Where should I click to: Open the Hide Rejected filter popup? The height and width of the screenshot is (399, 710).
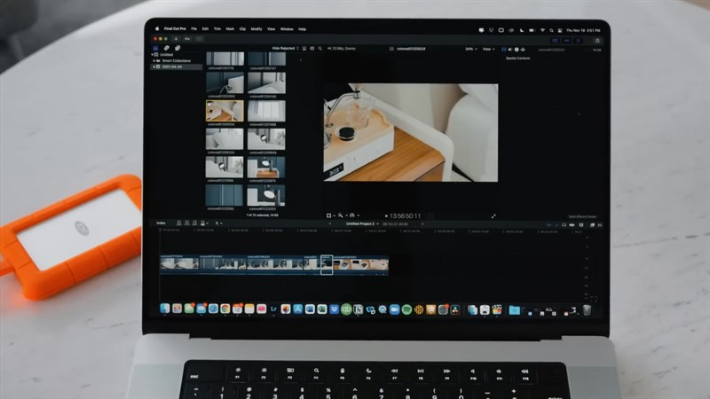coord(285,49)
